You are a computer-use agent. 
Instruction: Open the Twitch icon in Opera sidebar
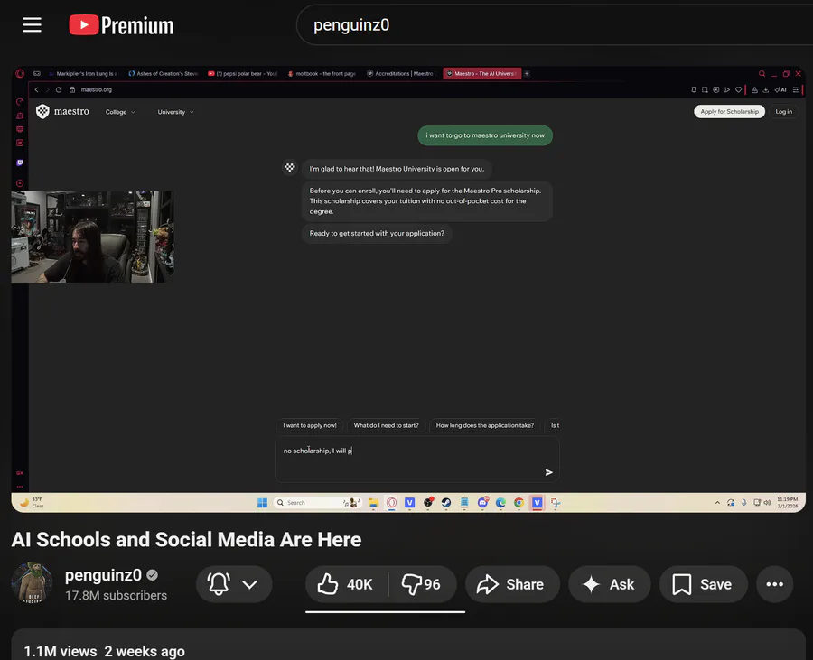pos(20,163)
